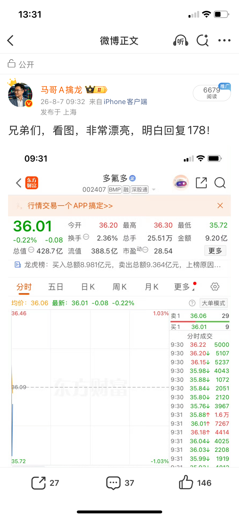Switch to the 五日 chart tab

(x=56, y=287)
